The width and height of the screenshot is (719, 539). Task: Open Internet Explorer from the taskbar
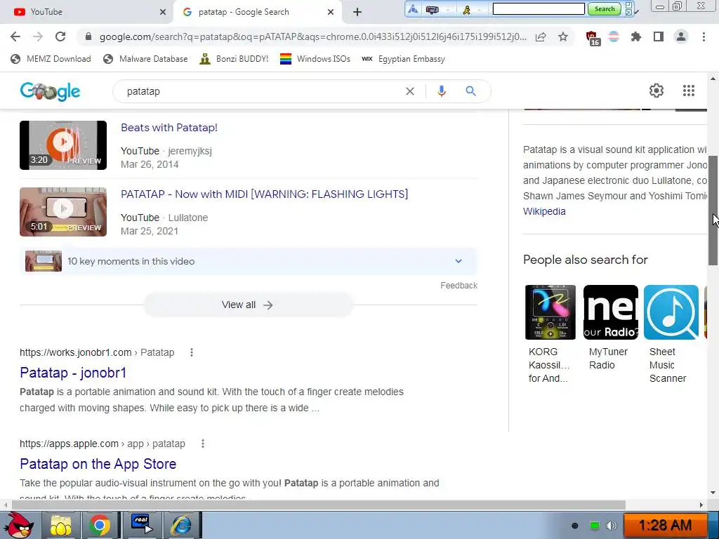[181, 525]
